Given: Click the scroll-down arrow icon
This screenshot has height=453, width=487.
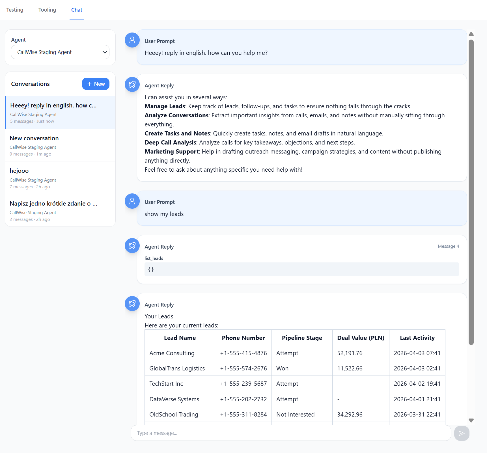Looking at the screenshot, I should coord(471,420).
